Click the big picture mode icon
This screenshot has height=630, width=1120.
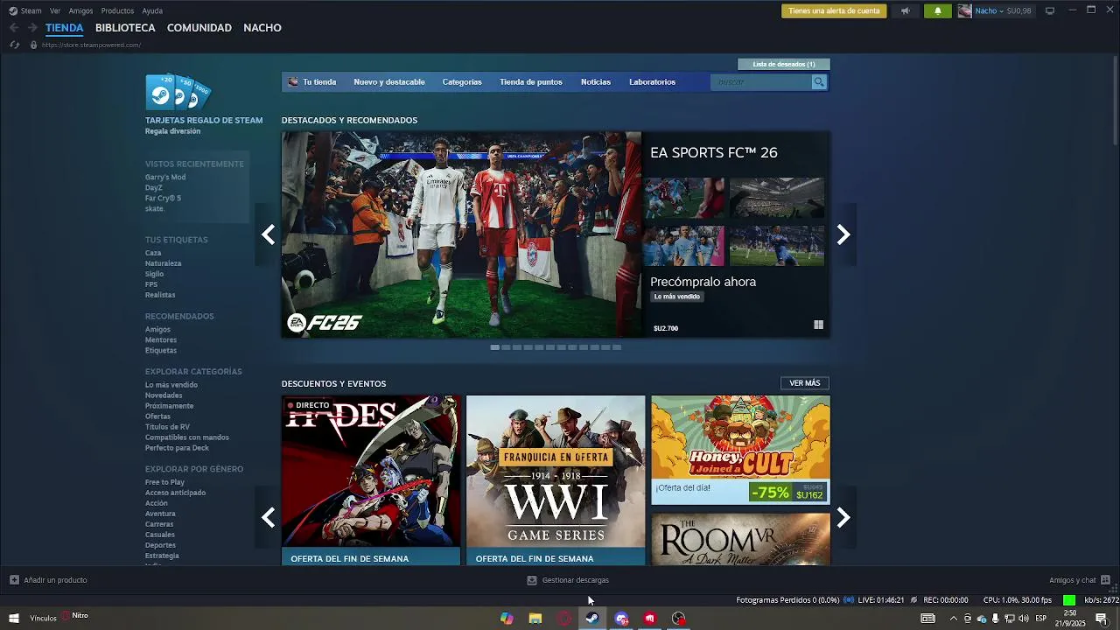tap(1050, 10)
